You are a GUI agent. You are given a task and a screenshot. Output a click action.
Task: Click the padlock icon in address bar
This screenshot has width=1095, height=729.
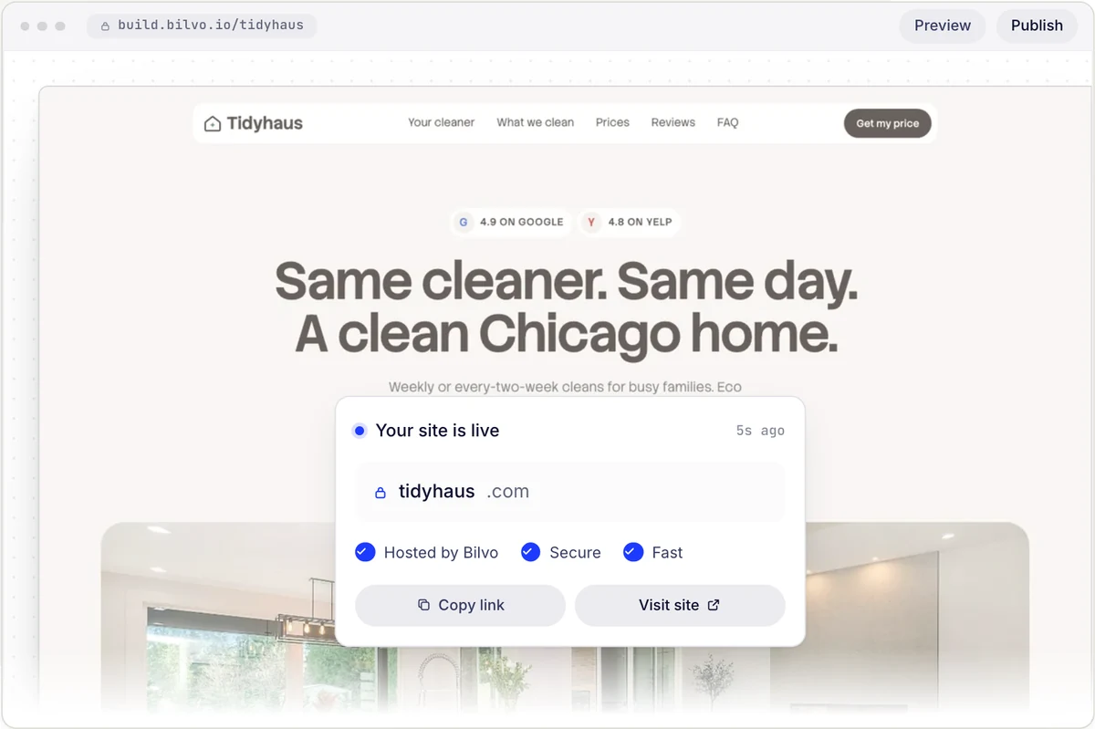click(105, 26)
